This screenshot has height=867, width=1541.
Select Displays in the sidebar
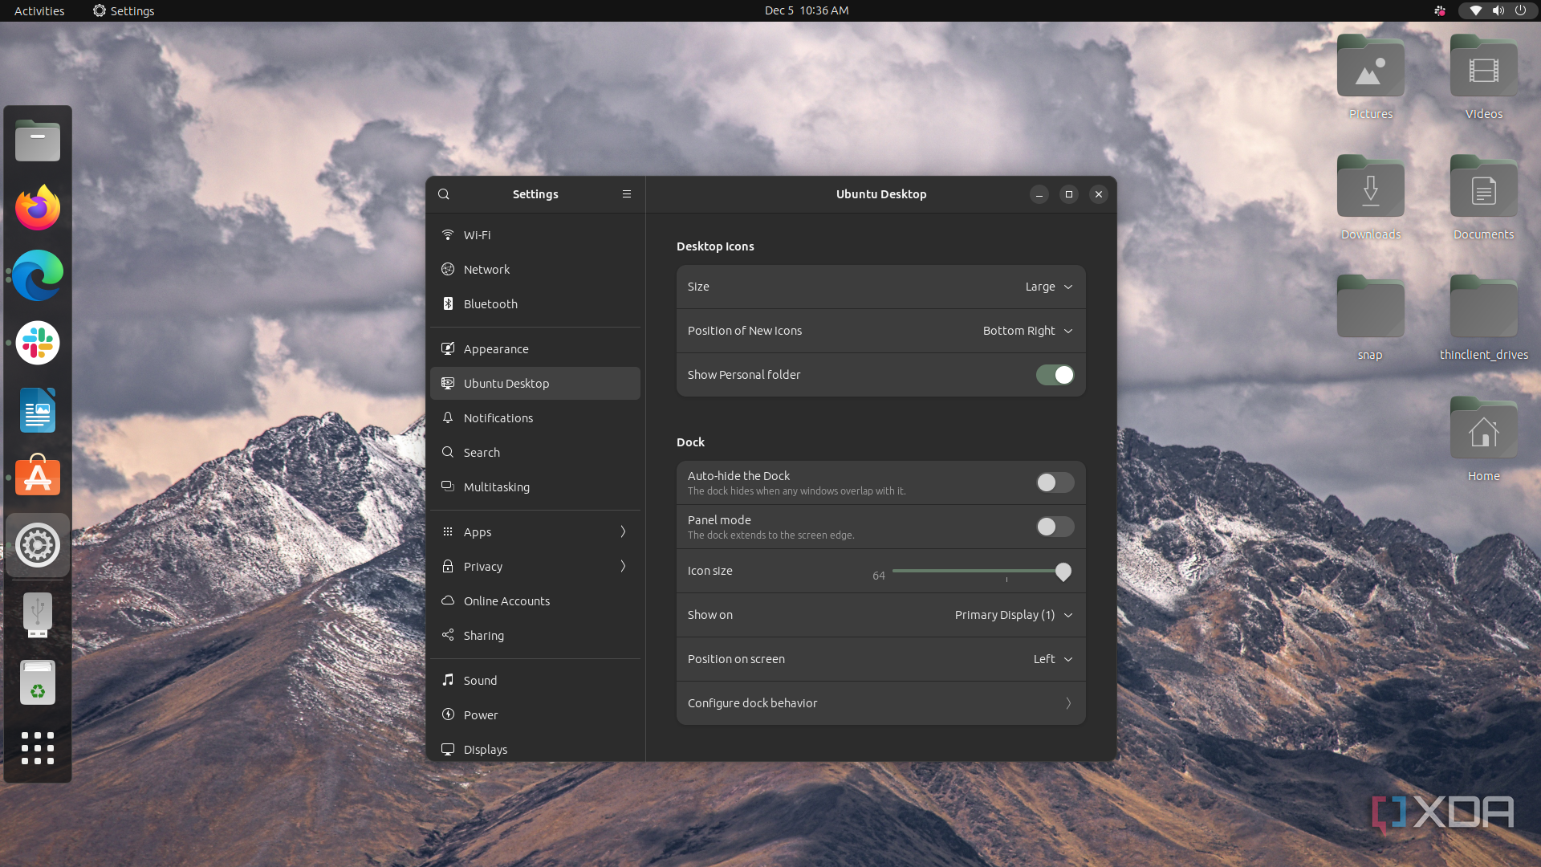[x=535, y=750]
